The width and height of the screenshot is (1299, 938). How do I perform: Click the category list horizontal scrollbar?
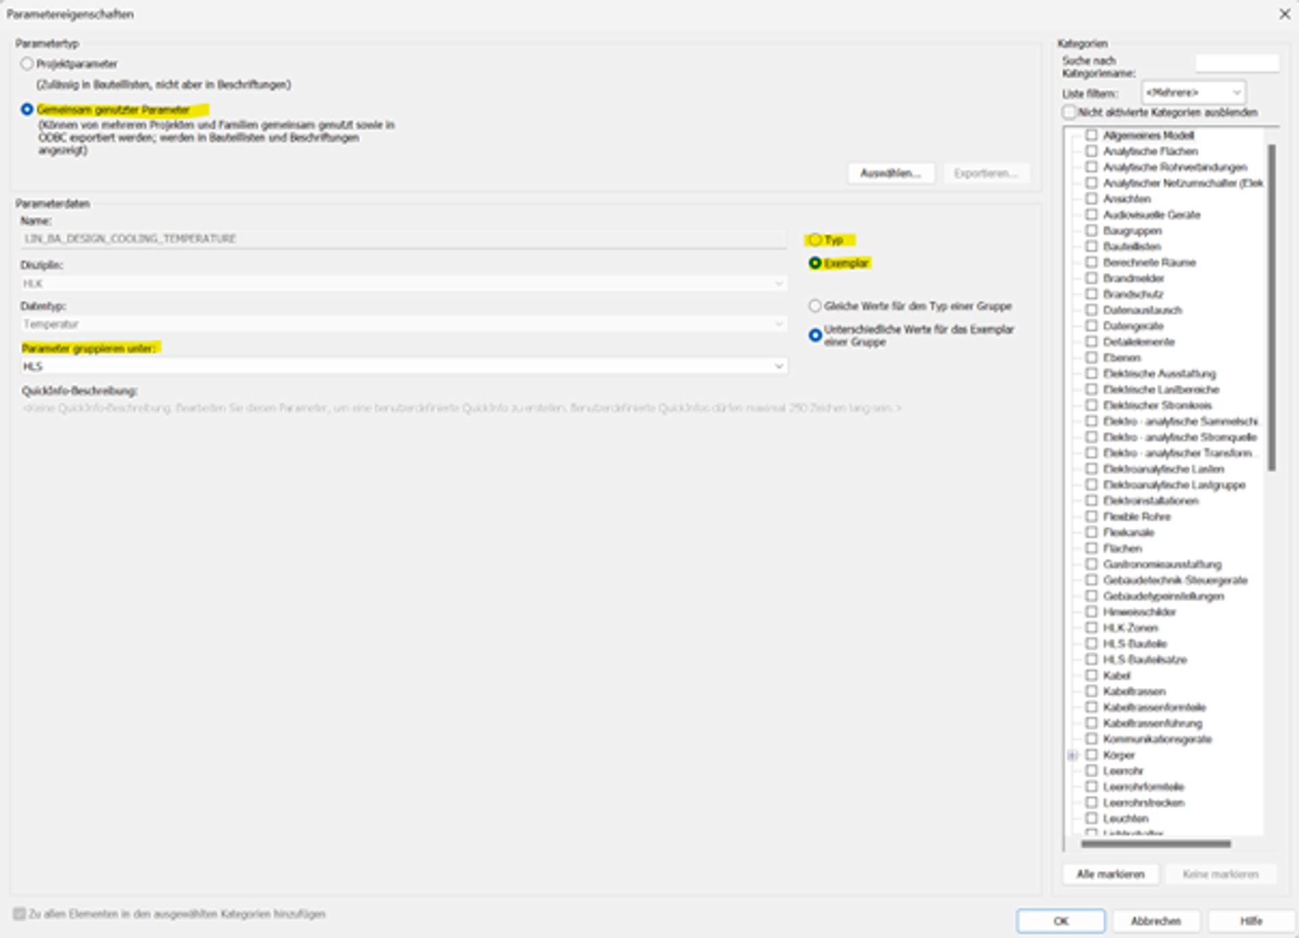[x=1156, y=844]
